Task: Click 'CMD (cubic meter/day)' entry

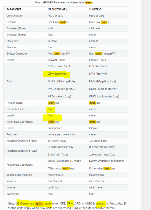Action: [x=104, y=96]
